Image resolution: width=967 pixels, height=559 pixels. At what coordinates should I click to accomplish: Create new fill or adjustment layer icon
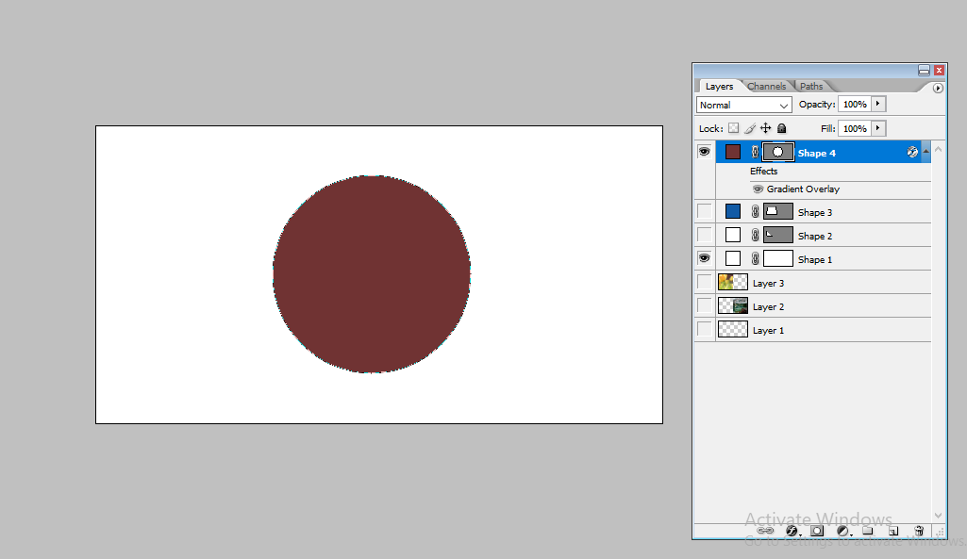coord(843,531)
